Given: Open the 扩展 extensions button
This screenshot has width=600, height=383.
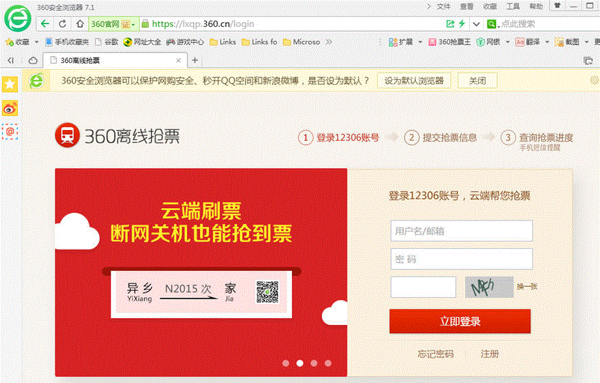Looking at the screenshot, I should [x=401, y=41].
